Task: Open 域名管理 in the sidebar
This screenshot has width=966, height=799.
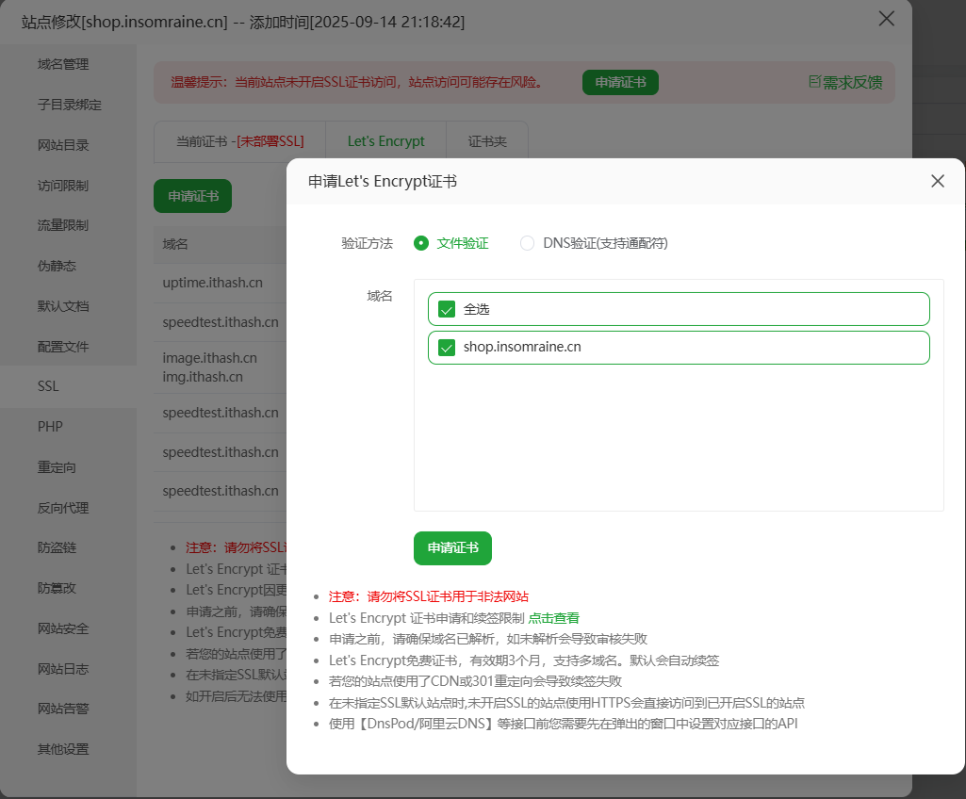Action: point(63,64)
